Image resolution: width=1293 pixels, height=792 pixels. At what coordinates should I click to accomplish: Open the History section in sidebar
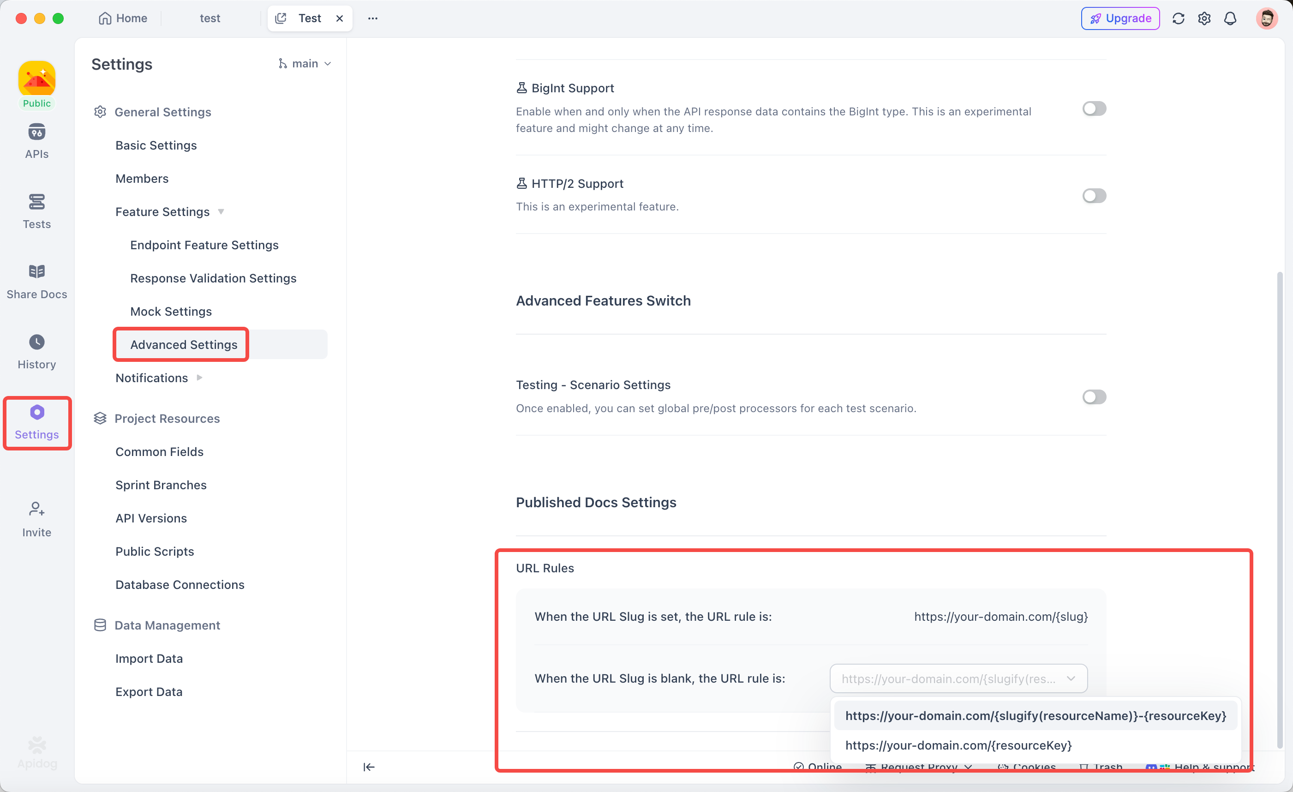coord(37,352)
